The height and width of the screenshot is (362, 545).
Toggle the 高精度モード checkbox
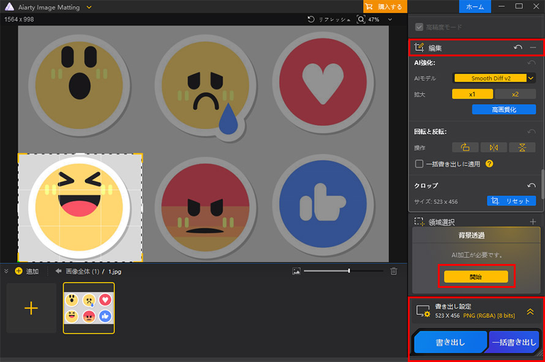419,27
